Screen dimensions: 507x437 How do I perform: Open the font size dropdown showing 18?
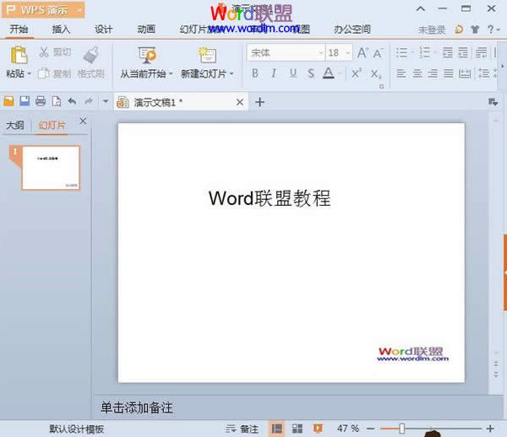coord(346,52)
